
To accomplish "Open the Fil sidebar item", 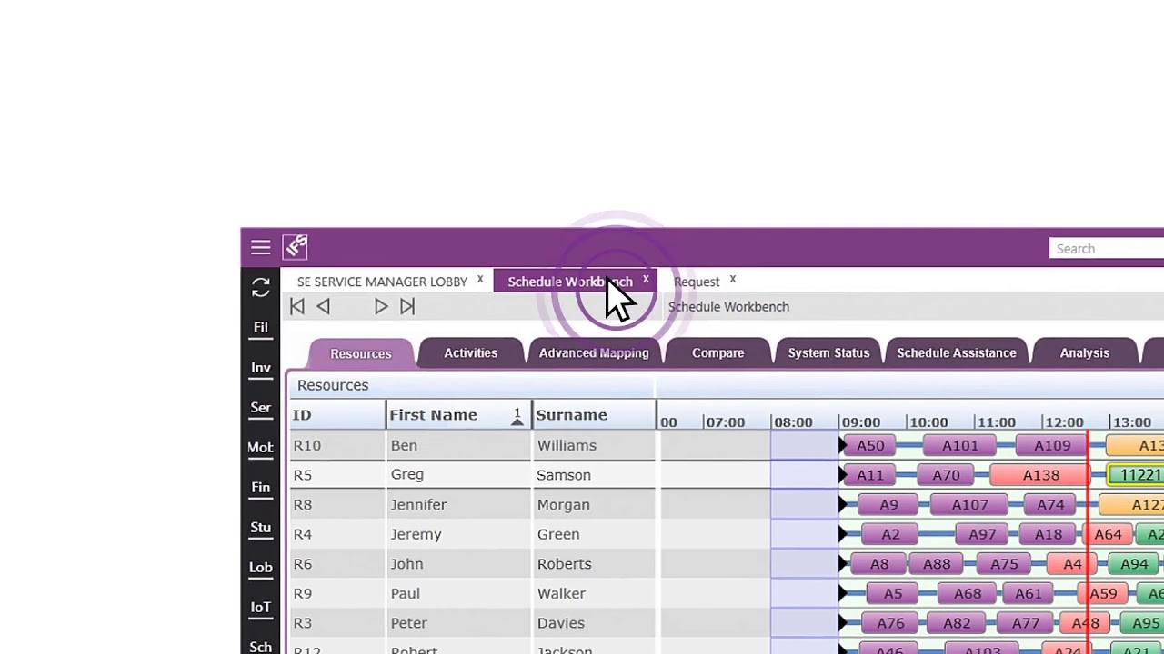I will click(261, 327).
